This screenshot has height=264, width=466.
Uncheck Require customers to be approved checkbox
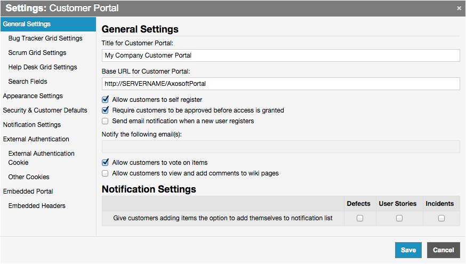(x=106, y=110)
